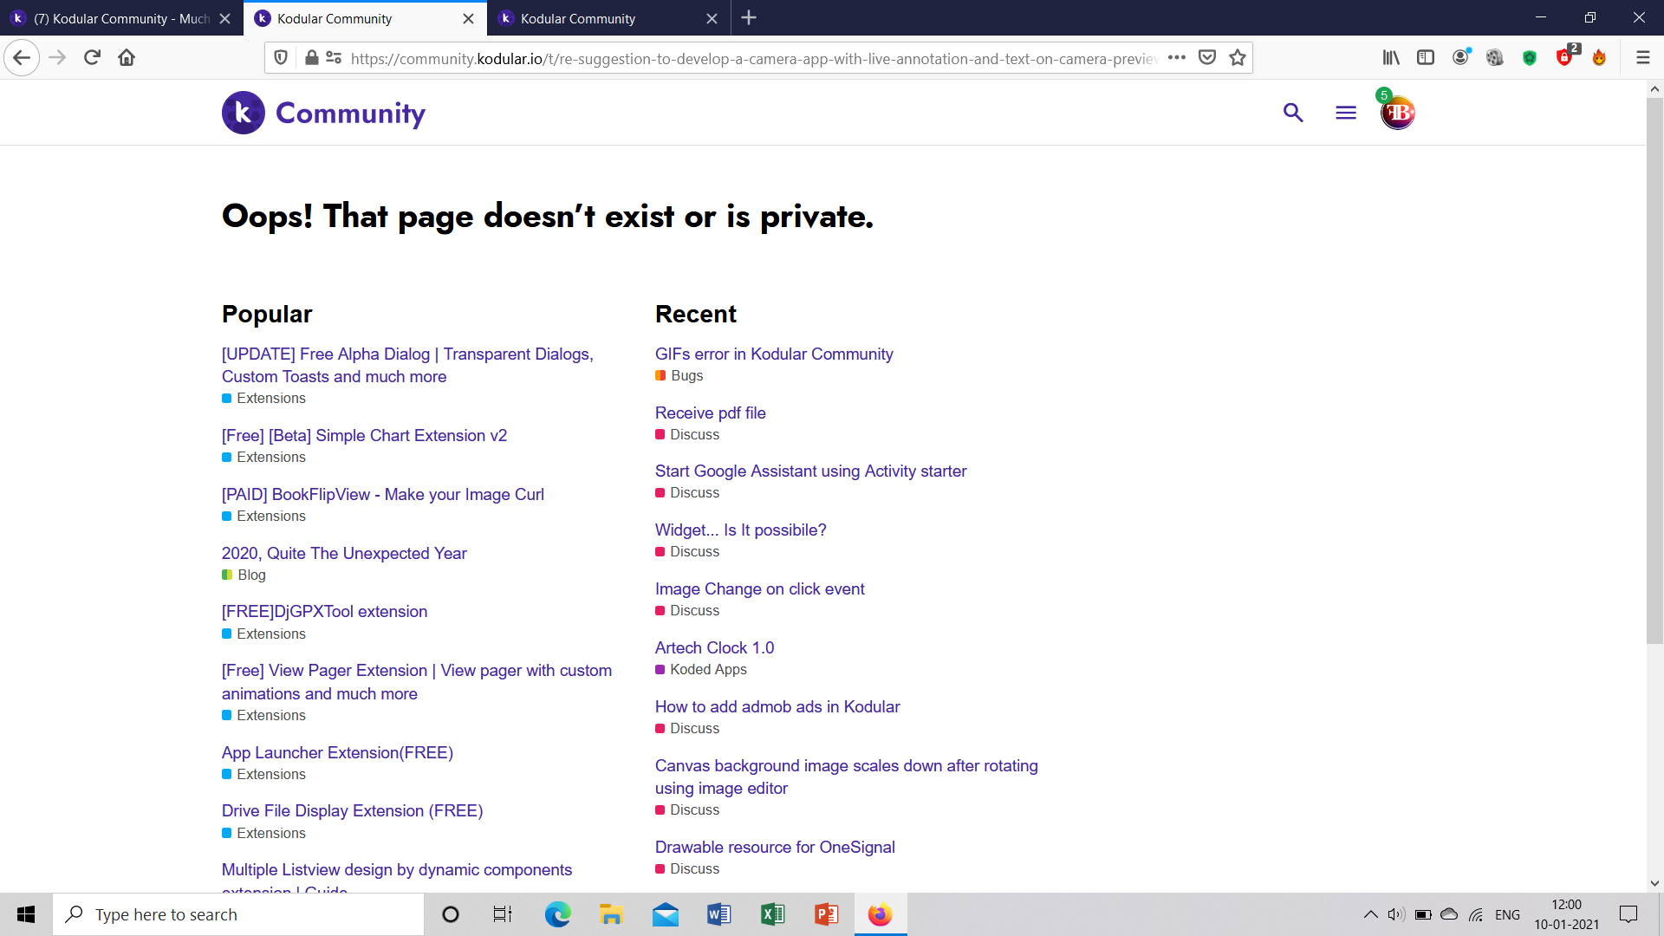Open 'Image Change on click event' topic
The width and height of the screenshot is (1664, 936).
point(759,588)
